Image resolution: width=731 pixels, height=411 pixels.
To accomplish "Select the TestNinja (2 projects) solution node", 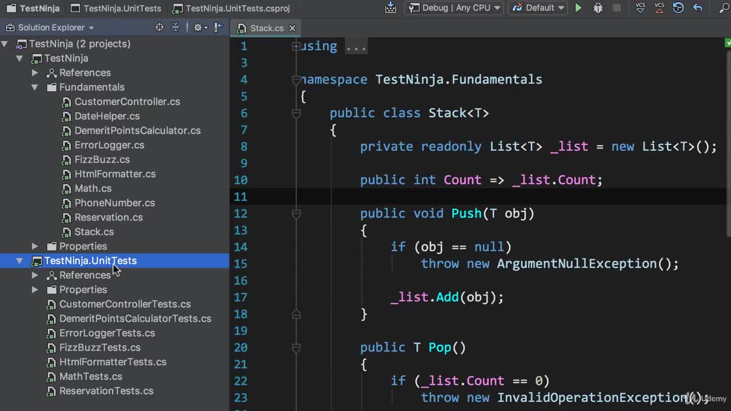I will (79, 43).
